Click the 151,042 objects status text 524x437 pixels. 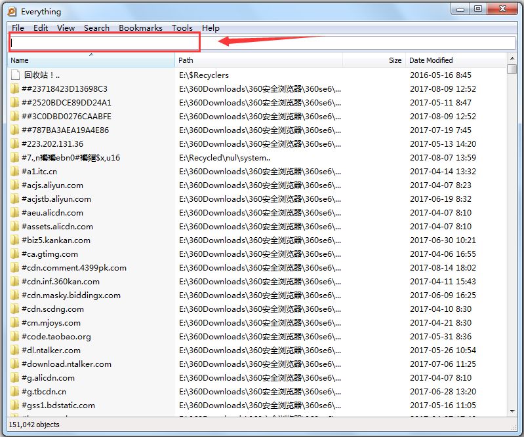tap(34, 425)
